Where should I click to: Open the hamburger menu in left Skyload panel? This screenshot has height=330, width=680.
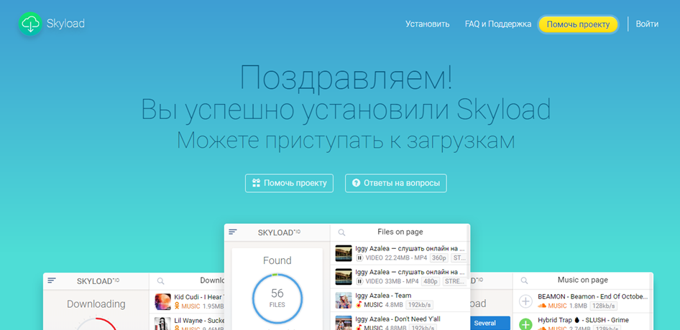point(52,280)
